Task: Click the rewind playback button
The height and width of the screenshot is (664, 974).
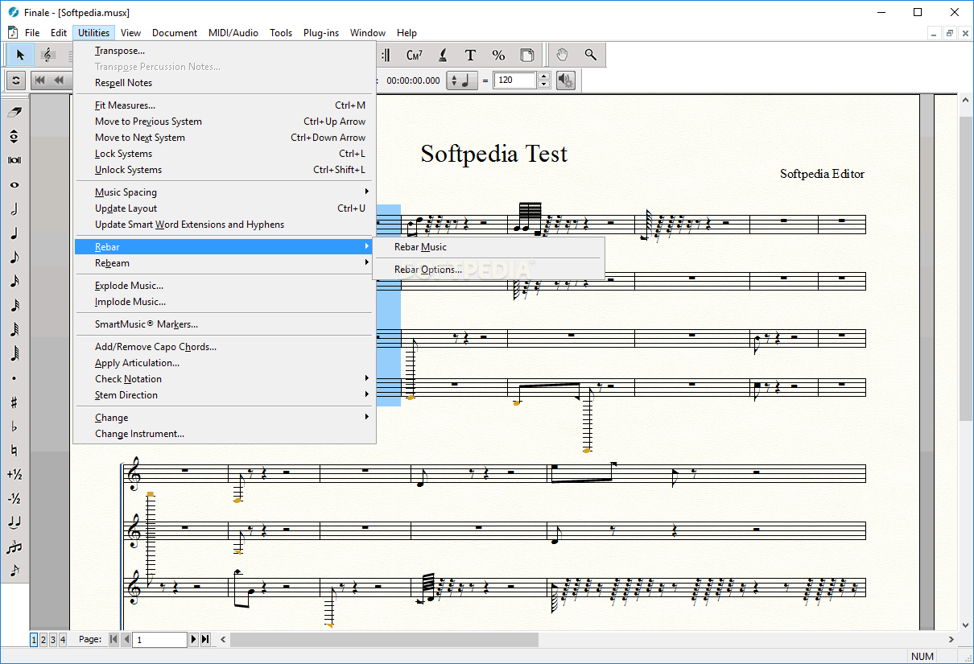Action: coord(59,80)
